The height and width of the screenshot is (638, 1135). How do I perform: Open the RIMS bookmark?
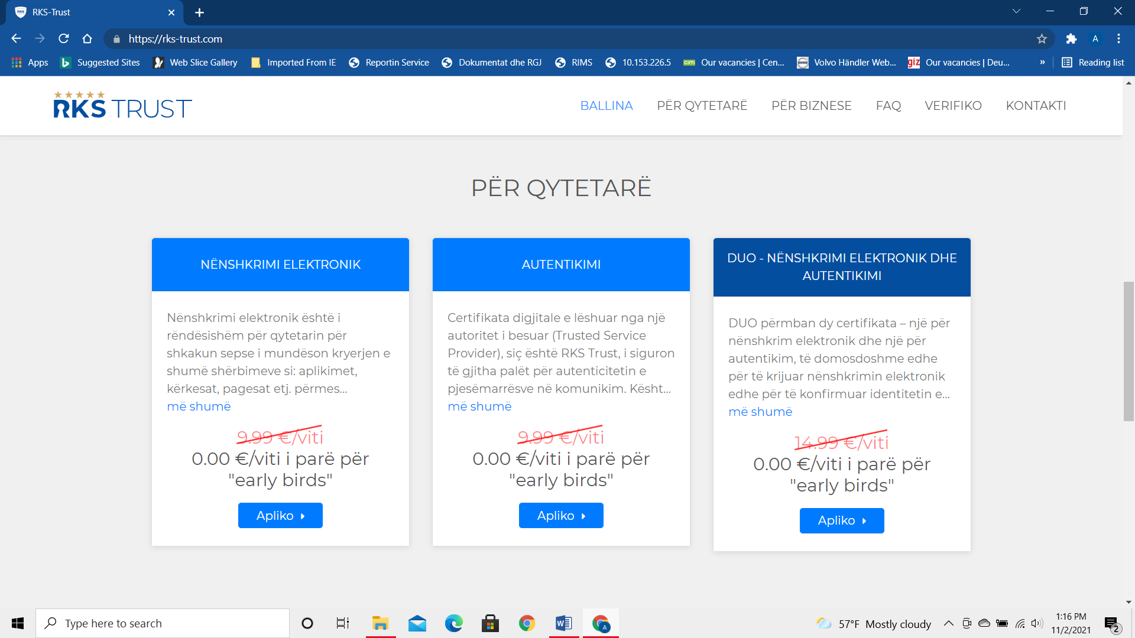(573, 62)
